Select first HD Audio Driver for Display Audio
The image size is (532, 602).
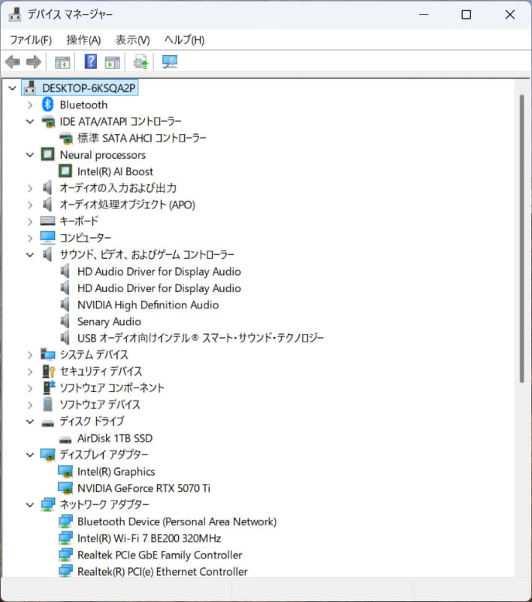[159, 272]
